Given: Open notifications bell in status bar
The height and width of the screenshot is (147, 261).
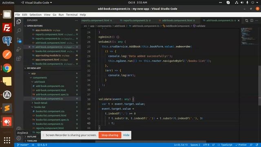Looking at the screenshot, I should 257,145.
